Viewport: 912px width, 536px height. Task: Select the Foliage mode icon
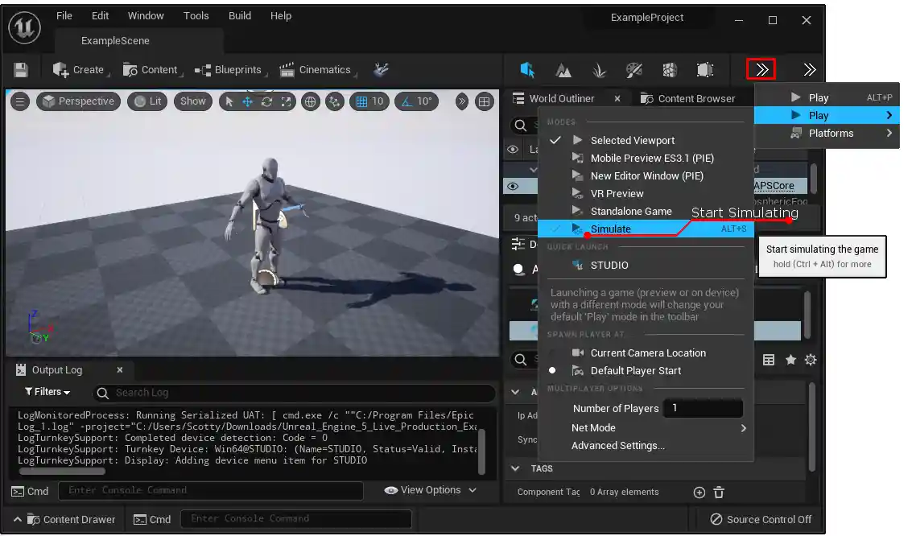[x=599, y=70]
